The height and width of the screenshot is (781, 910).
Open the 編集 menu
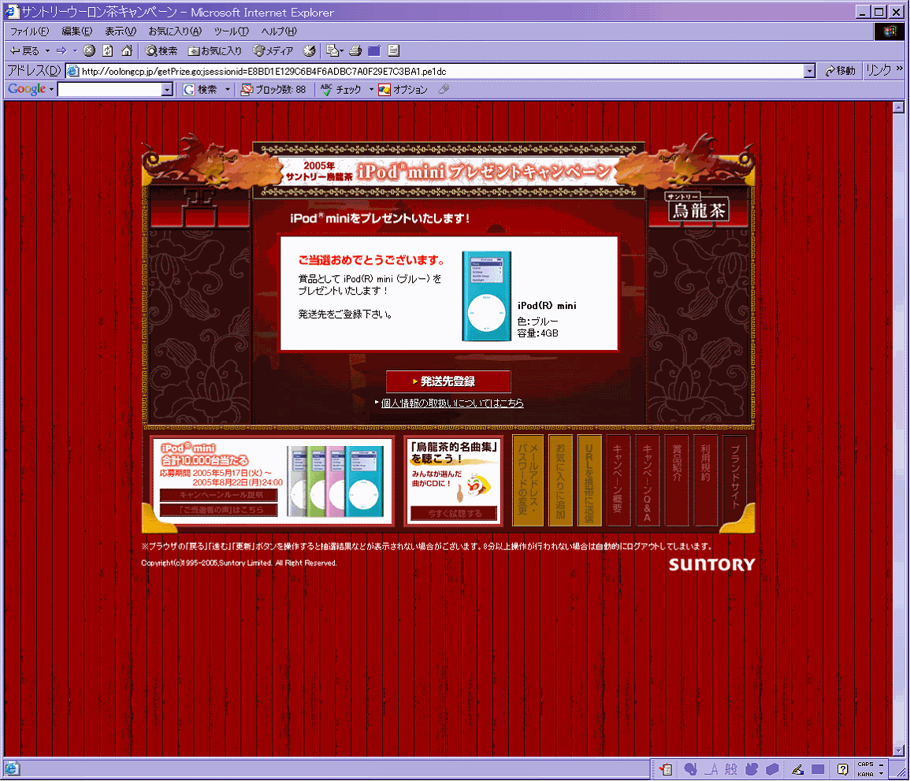(76, 32)
